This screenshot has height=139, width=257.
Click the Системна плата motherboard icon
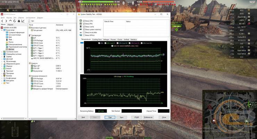pyautogui.click(x=5, y=52)
